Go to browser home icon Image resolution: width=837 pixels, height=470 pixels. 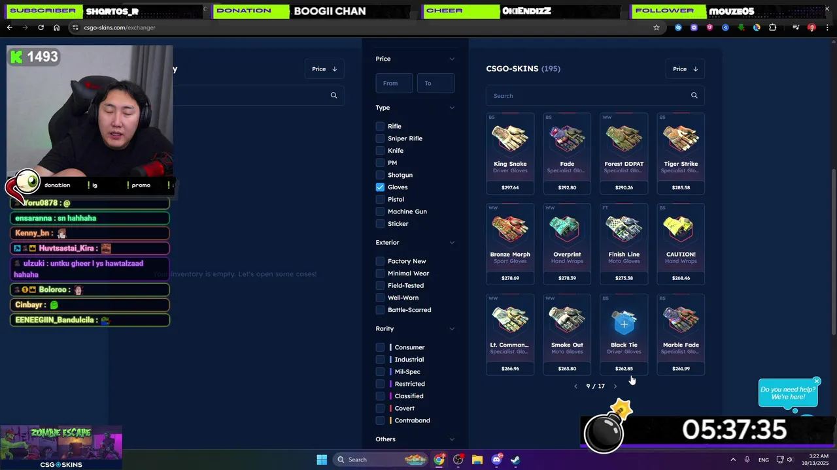56,27
